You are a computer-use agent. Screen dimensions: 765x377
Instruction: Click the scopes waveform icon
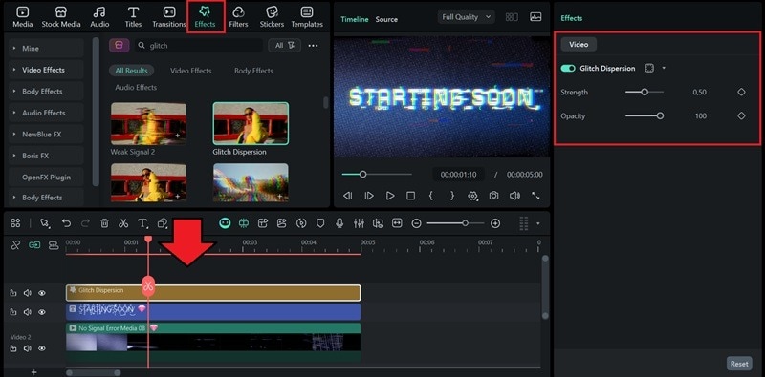coord(535,17)
